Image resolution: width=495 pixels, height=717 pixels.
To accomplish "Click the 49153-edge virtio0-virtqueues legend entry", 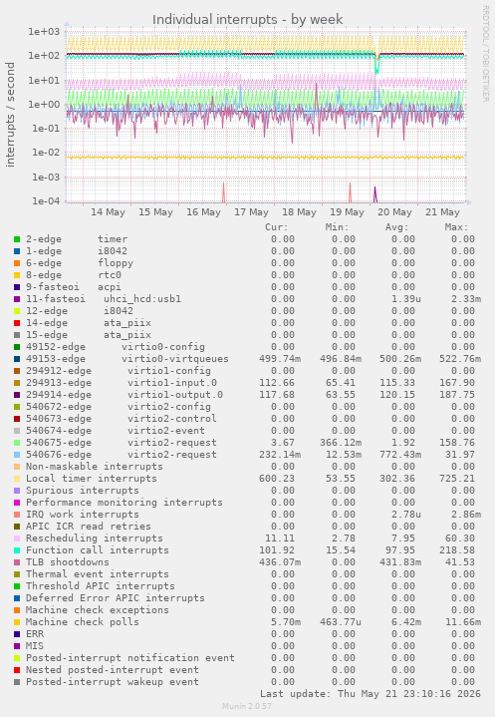I will pyautogui.click(x=126, y=359).
